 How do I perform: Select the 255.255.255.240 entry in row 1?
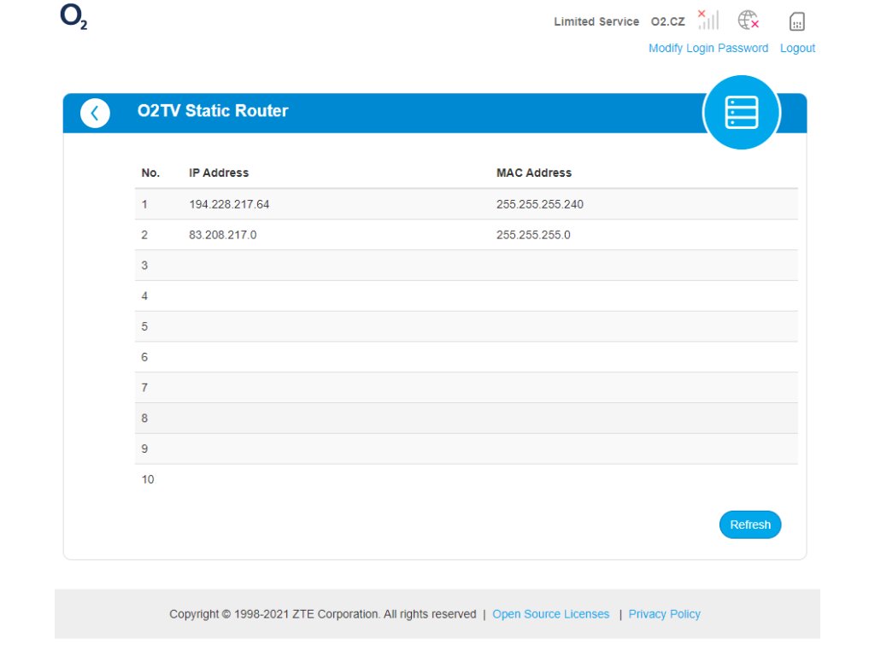coord(540,204)
